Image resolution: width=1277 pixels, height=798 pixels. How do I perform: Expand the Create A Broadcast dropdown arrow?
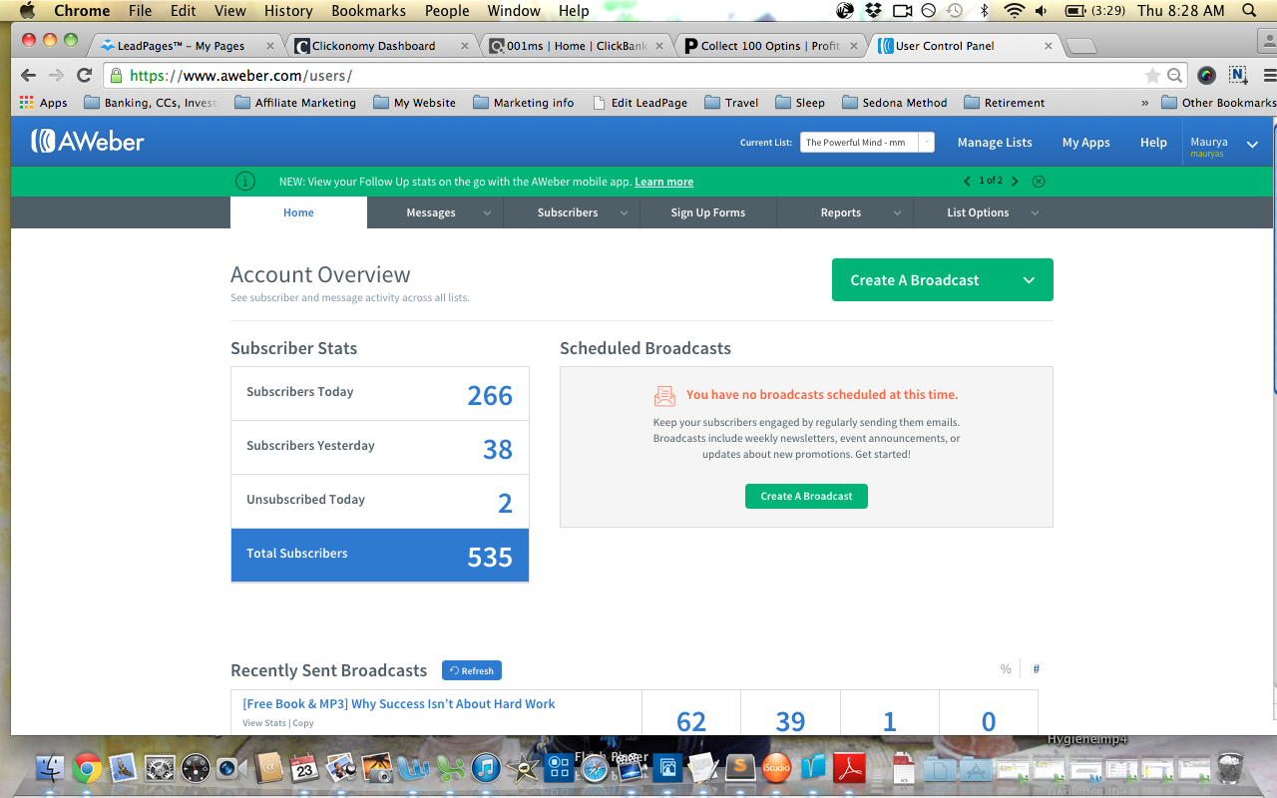[x=1029, y=280]
